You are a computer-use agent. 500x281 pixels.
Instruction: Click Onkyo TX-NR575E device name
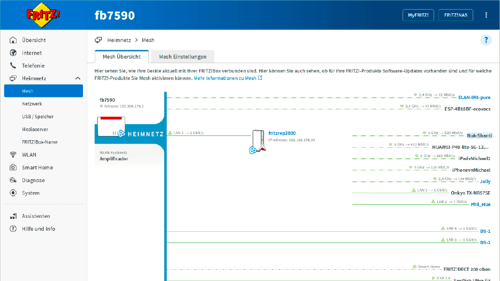[x=471, y=193]
